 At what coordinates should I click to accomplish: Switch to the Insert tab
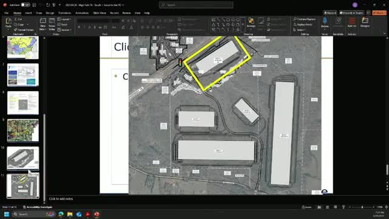(x=28, y=13)
